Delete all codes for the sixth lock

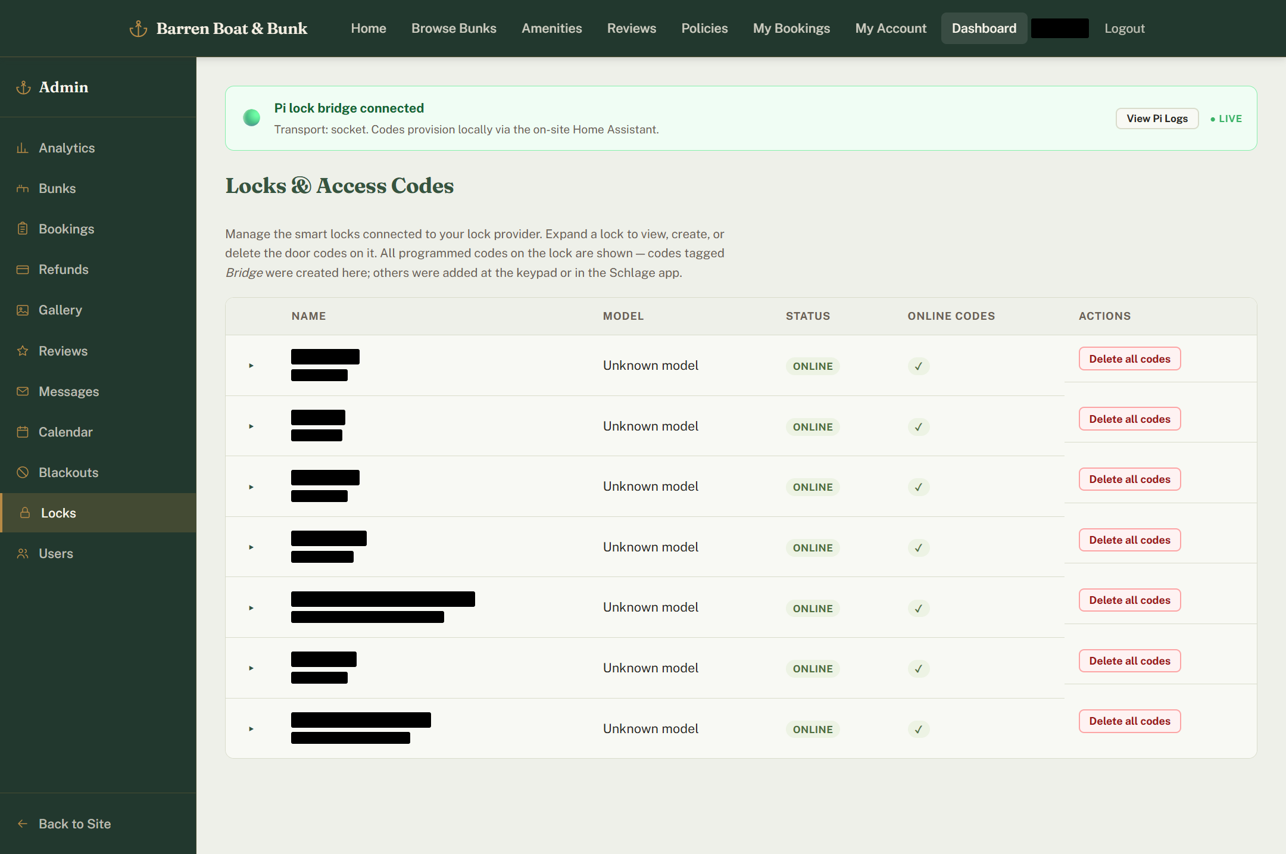tap(1129, 661)
